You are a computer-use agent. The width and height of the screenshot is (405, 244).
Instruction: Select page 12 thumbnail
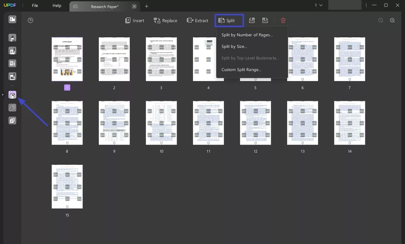[255, 123]
